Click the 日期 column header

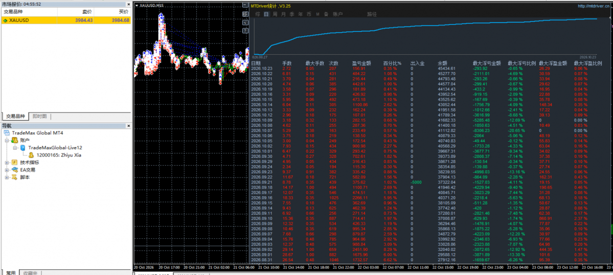point(256,63)
